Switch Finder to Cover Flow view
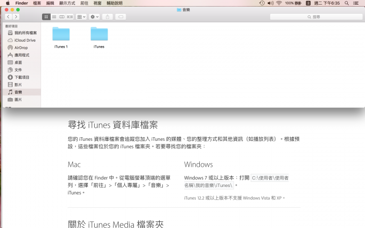 pyautogui.click(x=70, y=17)
